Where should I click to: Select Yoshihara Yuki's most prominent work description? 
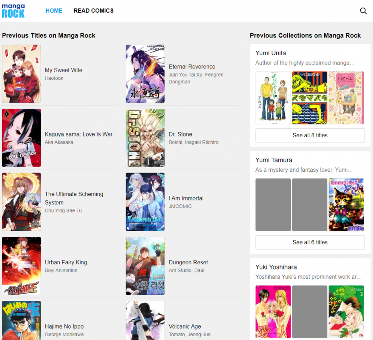[x=308, y=277]
